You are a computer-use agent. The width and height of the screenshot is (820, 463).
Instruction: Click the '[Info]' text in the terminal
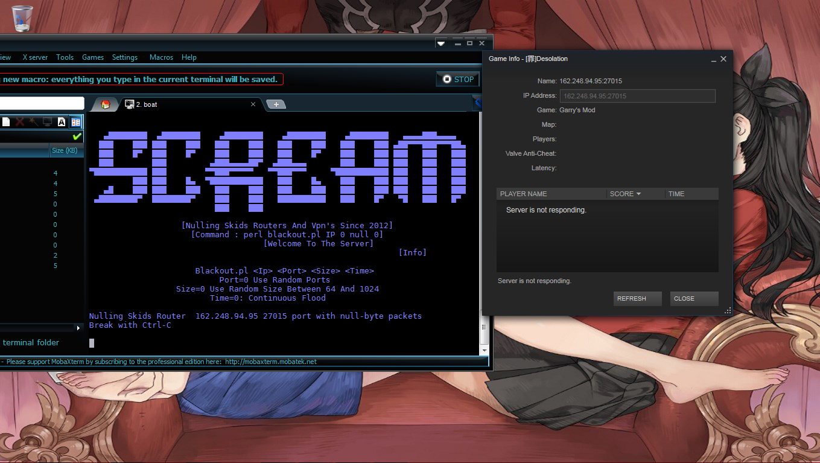[413, 253]
